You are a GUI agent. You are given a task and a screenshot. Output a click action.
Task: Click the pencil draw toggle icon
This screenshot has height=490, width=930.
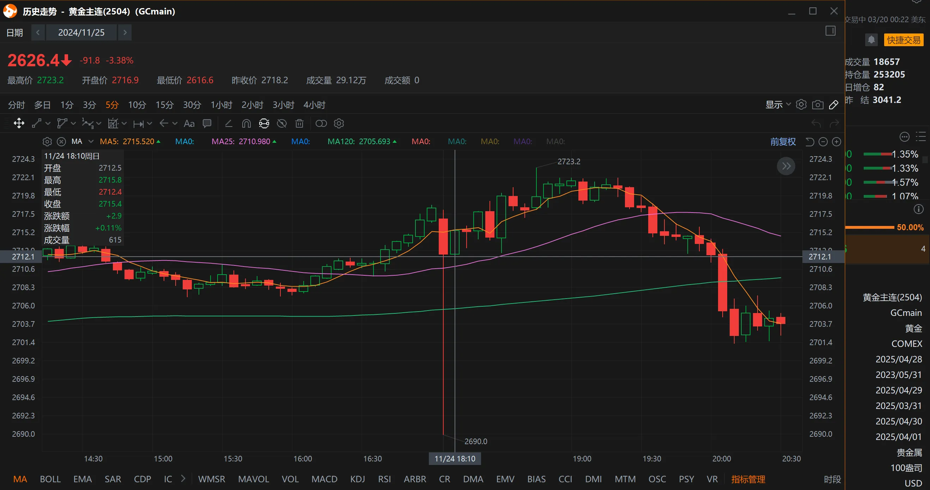point(834,105)
